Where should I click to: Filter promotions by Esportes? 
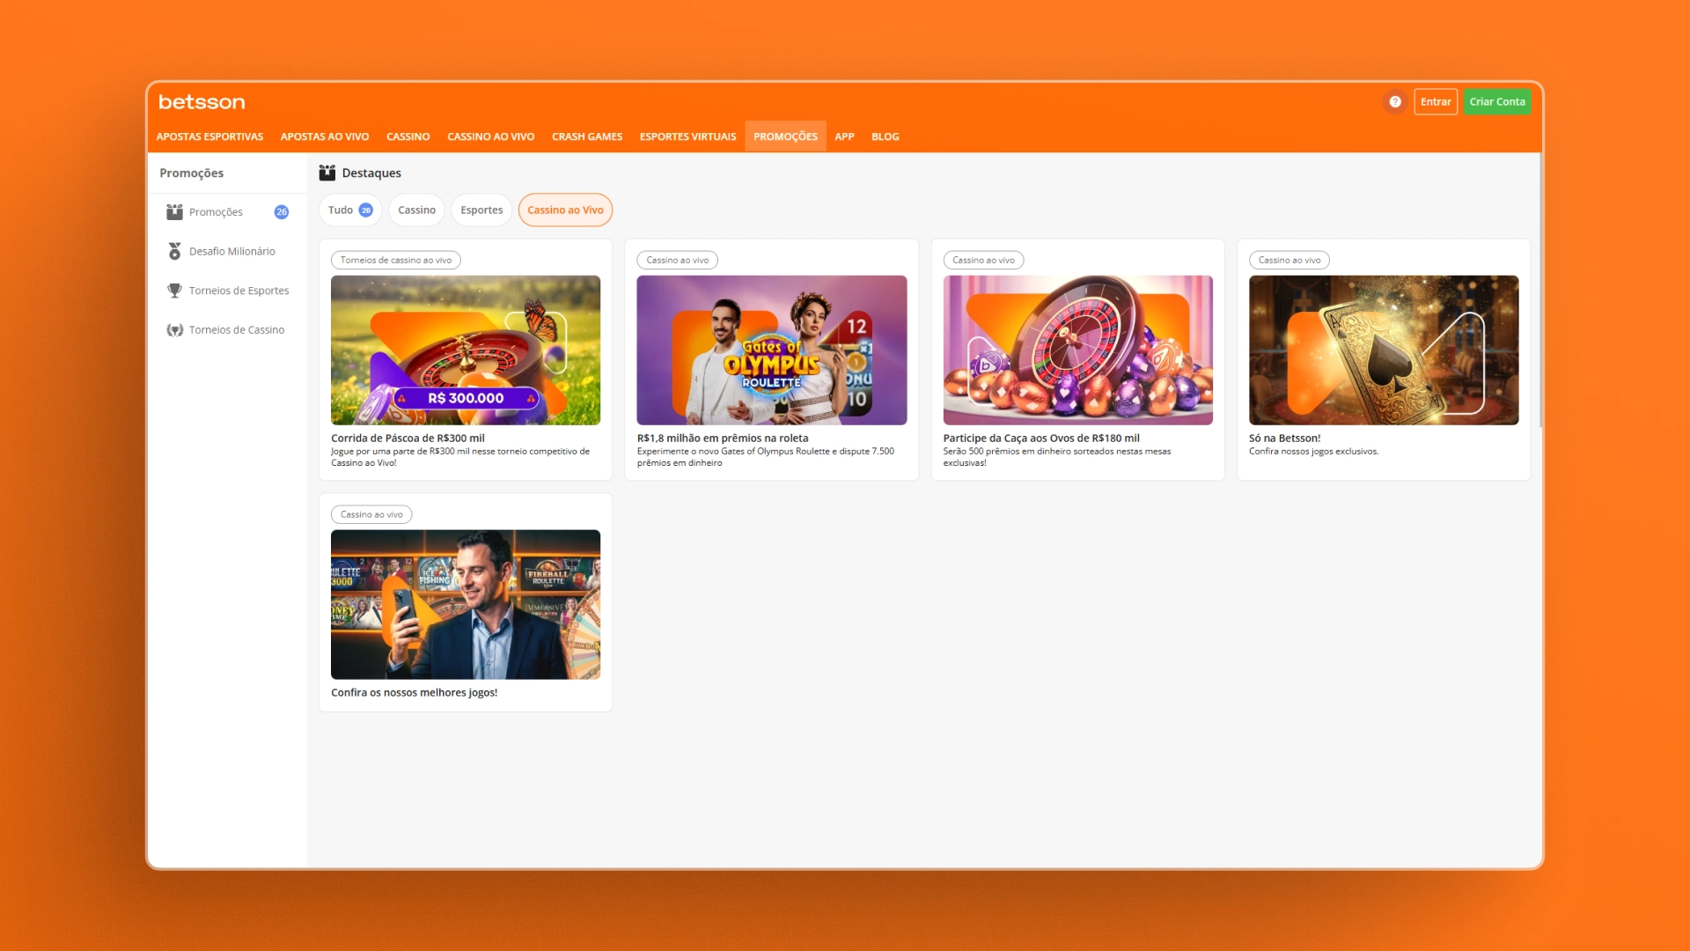481,210
